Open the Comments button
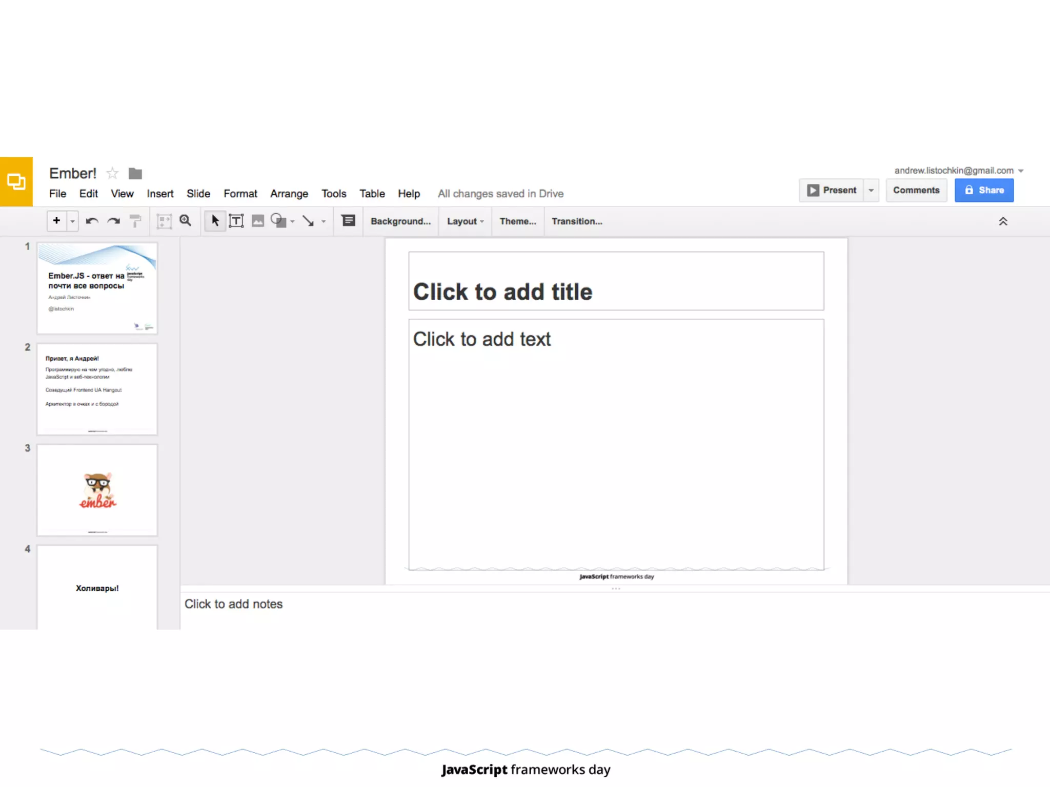Image resolution: width=1050 pixels, height=787 pixels. [x=916, y=190]
